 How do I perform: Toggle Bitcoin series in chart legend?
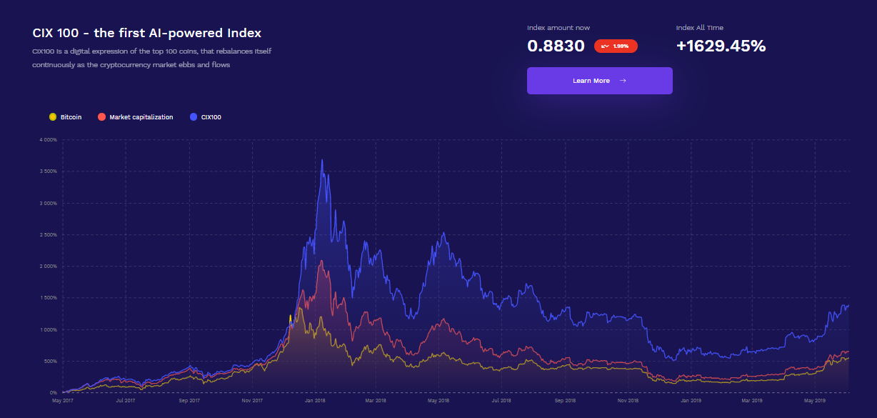coord(65,116)
